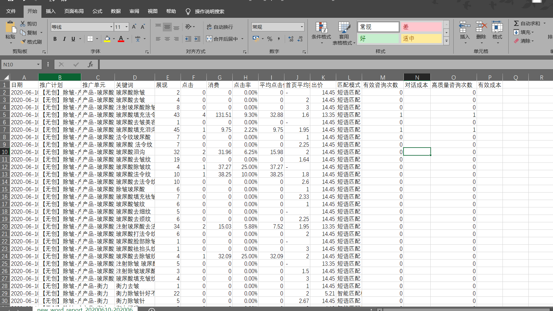The width and height of the screenshot is (553, 311).
Task: Open the File (文件) tab
Action: tap(11, 11)
